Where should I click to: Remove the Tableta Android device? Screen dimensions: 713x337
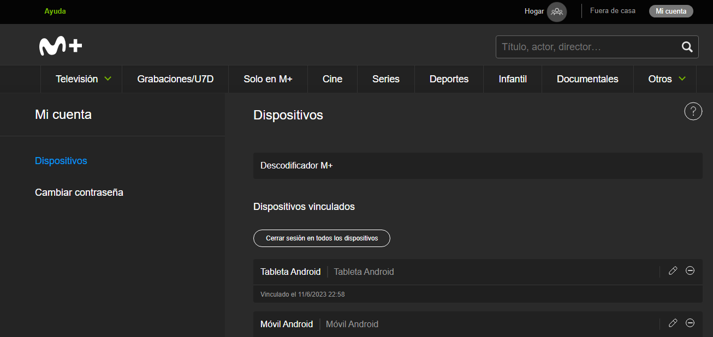[690, 271]
